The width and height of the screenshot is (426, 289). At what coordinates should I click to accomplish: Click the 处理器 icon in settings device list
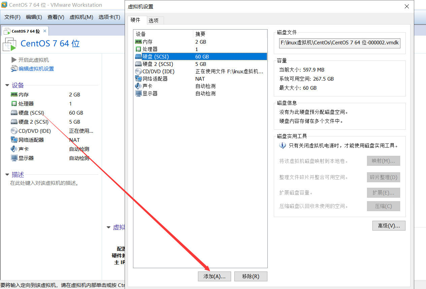pyautogui.click(x=138, y=49)
